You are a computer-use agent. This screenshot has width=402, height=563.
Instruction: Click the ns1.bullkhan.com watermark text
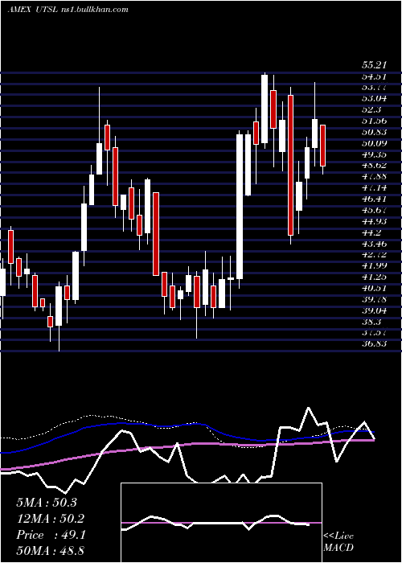tap(94, 10)
